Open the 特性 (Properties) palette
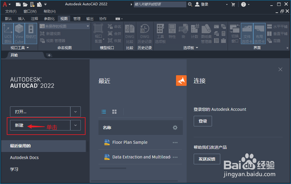 [x=172, y=31]
